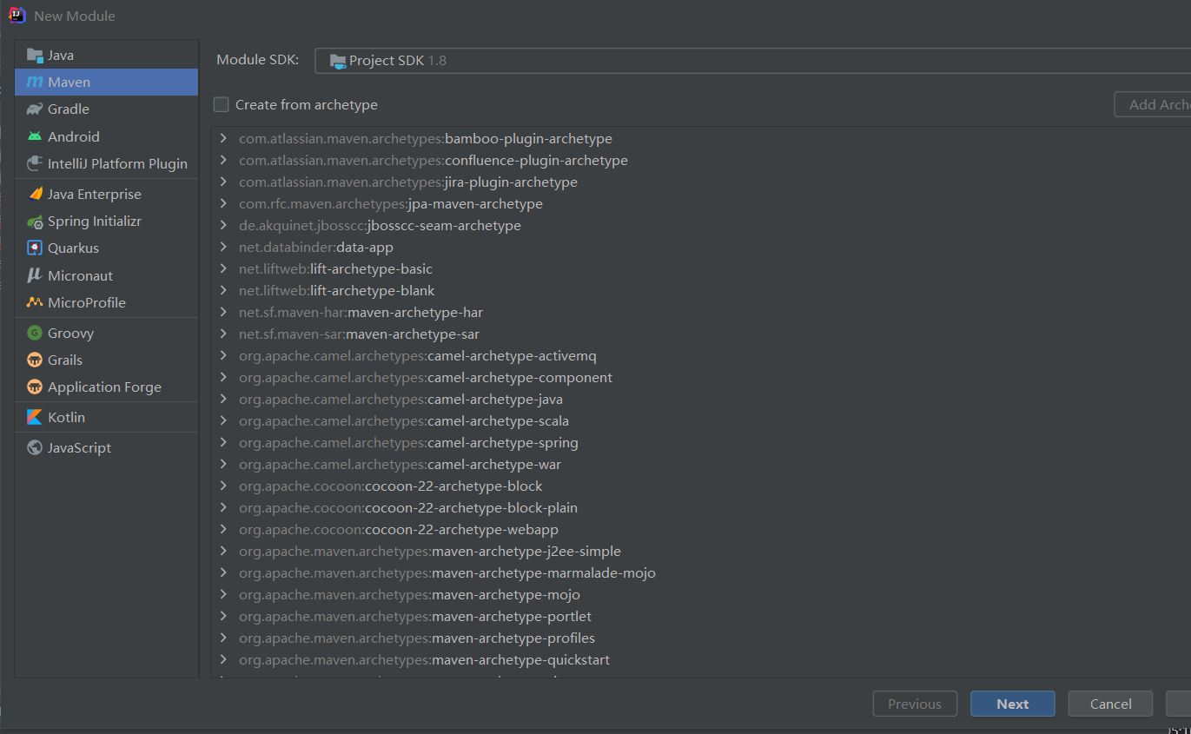The image size is (1191, 734).
Task: Select the Gradle elephant icon
Action: pyautogui.click(x=35, y=109)
